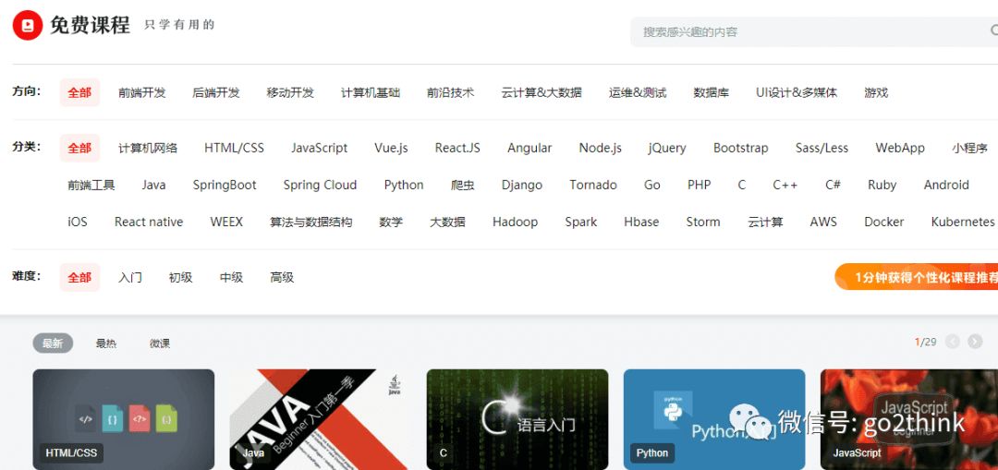Filter by PHP category
The height and width of the screenshot is (470, 998).
pyautogui.click(x=699, y=185)
